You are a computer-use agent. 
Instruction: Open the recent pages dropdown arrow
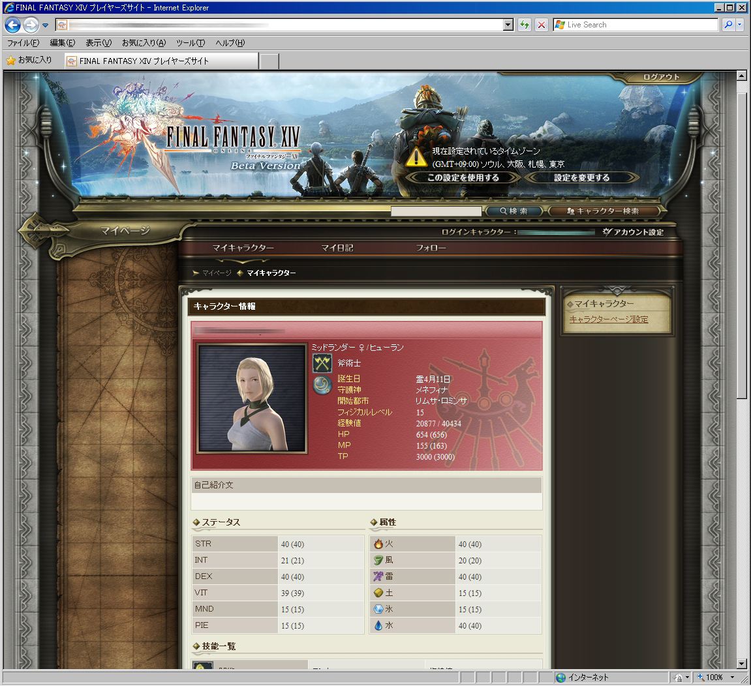(x=45, y=25)
